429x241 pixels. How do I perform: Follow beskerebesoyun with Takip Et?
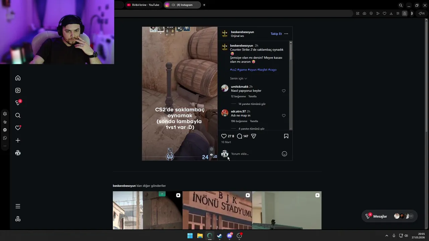276,34
